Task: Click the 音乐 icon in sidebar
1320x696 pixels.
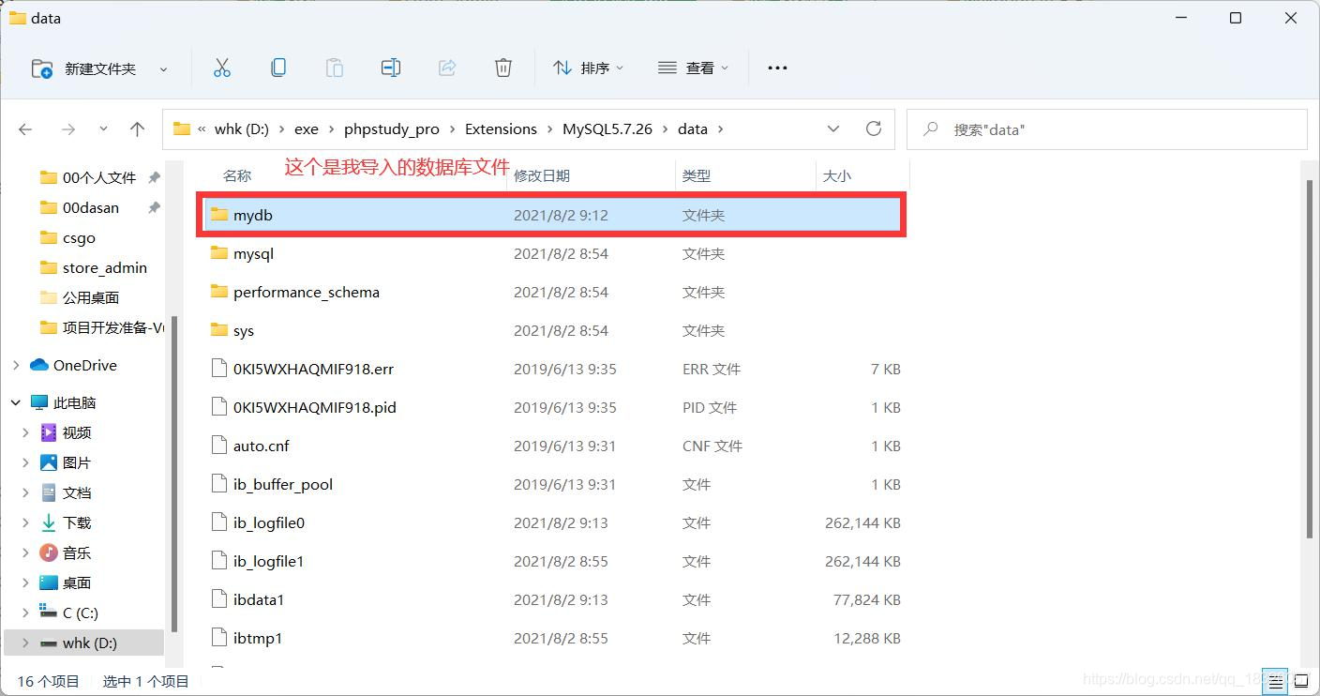Action: [49, 552]
